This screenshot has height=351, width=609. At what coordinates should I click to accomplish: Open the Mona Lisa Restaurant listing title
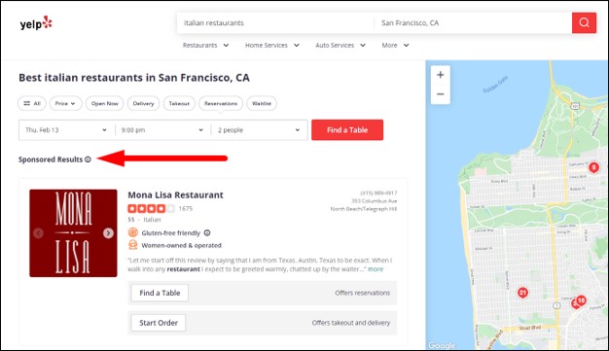click(175, 194)
